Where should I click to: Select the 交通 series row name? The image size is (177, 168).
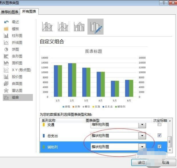(x=51, y=125)
